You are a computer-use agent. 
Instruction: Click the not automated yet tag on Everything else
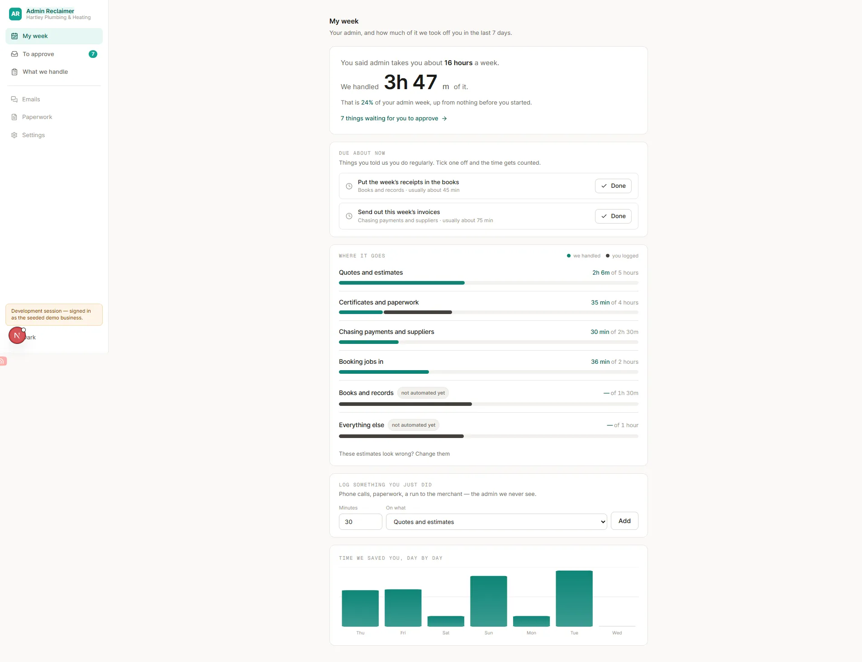414,425
